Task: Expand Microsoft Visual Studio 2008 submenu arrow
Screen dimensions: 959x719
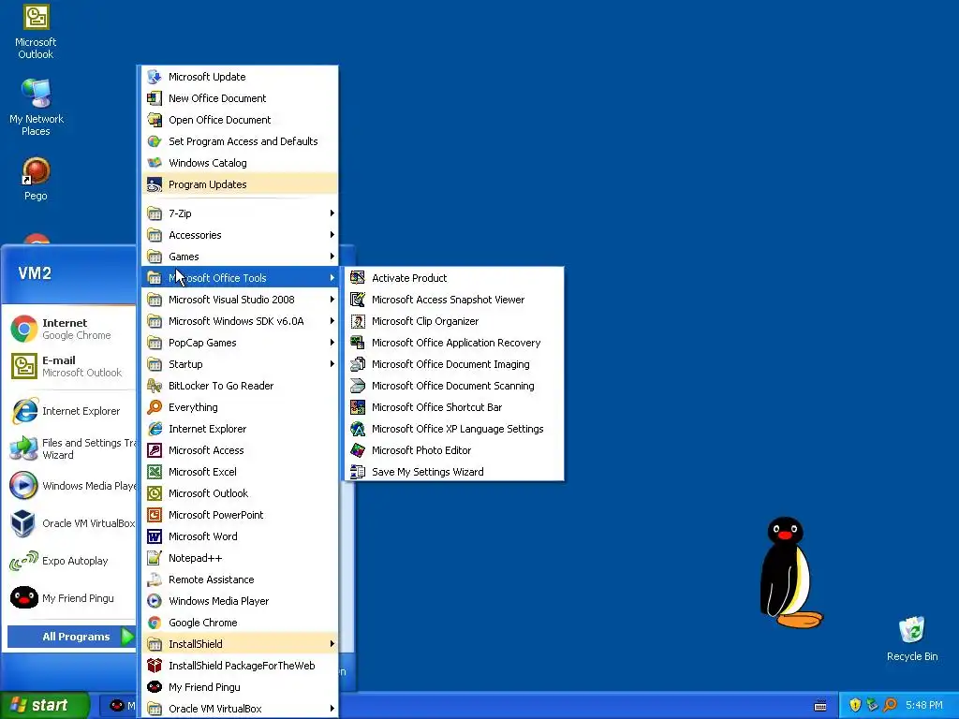Action: pos(332,300)
